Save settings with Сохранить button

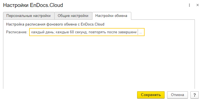pyautogui.click(x=151, y=95)
